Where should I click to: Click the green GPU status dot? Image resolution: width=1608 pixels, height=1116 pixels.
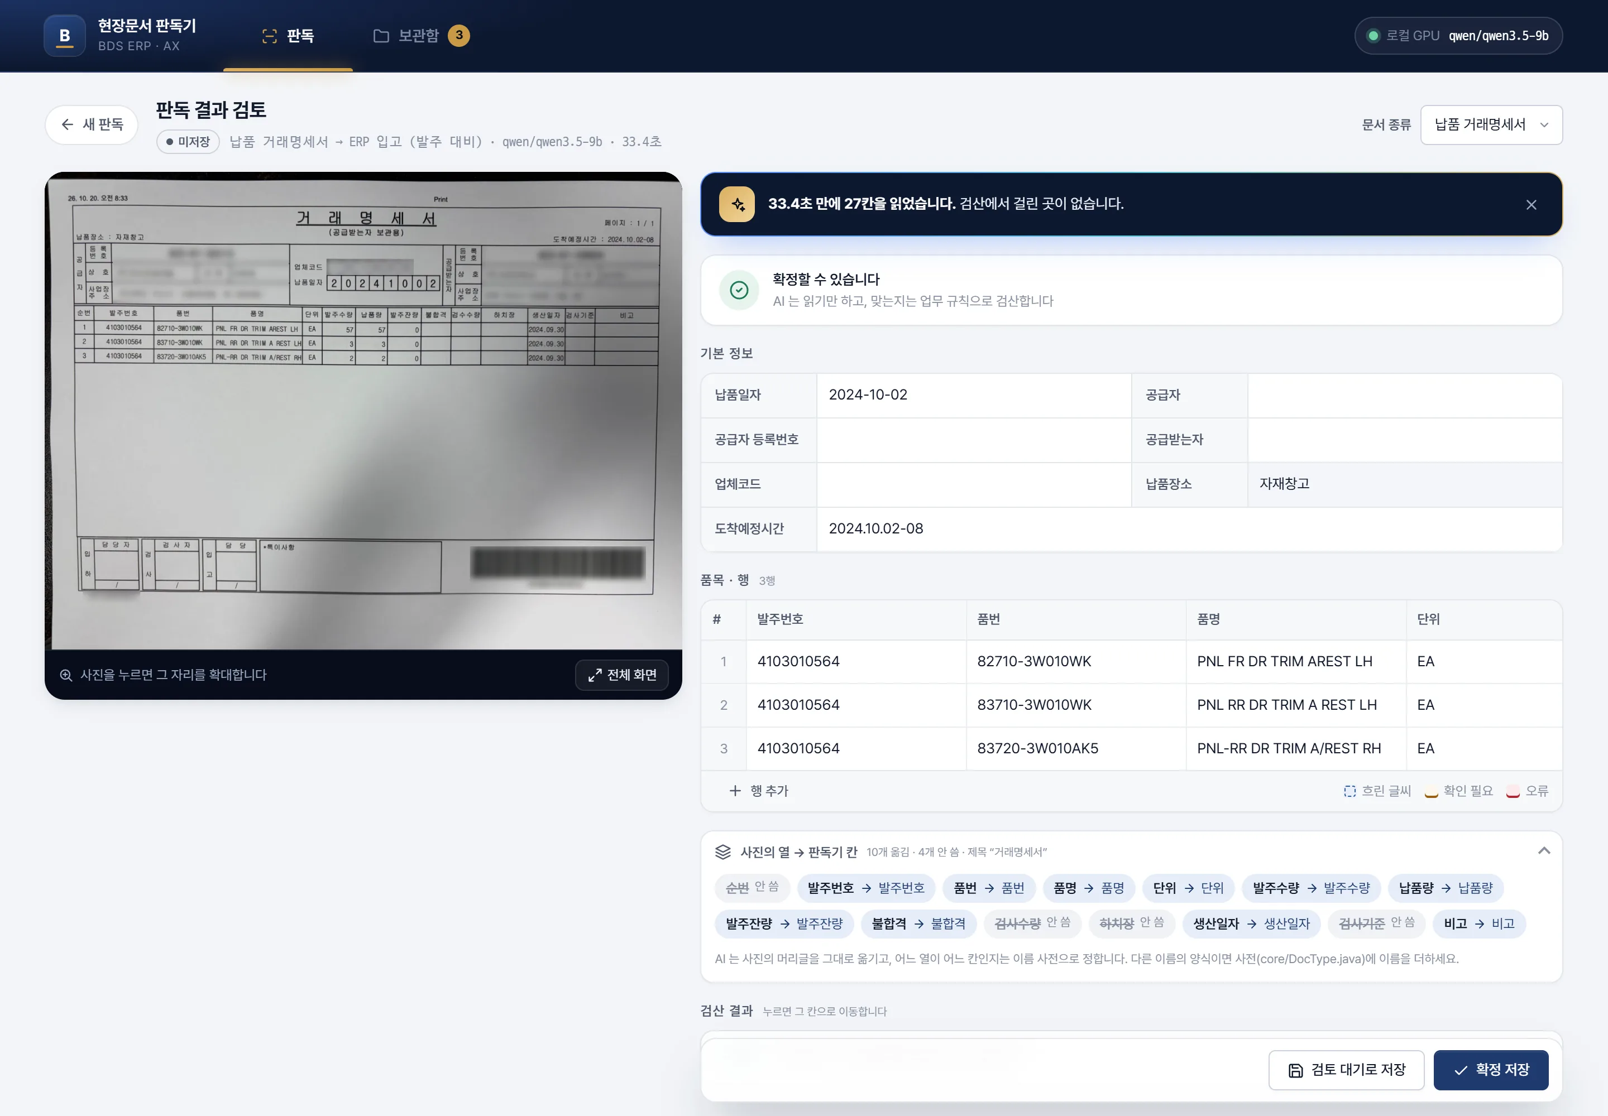1373,36
